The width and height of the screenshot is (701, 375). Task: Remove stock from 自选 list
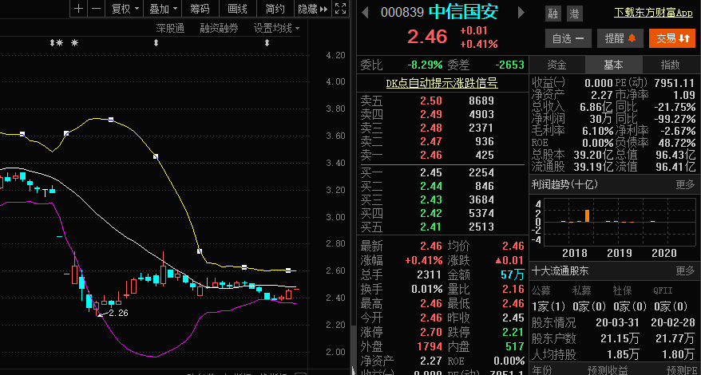tap(568, 38)
